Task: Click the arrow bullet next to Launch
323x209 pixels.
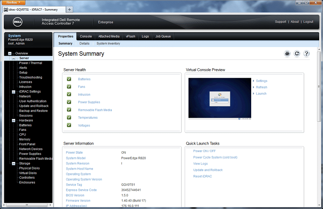Action: tap(253, 94)
